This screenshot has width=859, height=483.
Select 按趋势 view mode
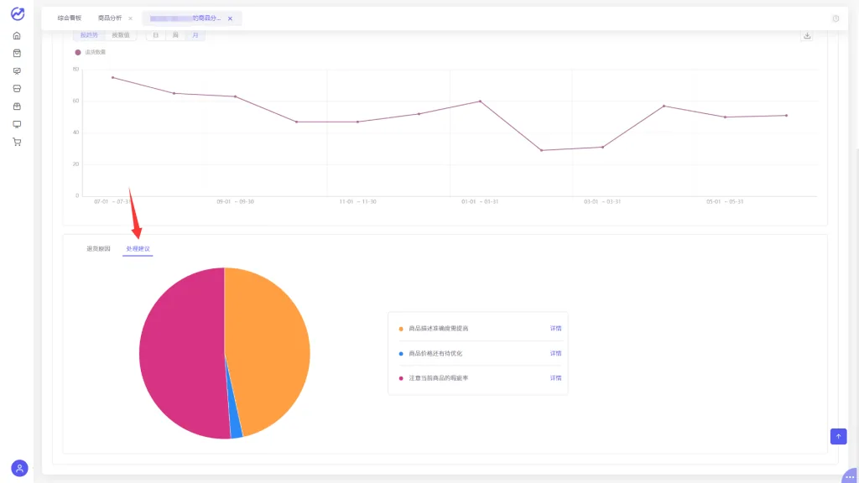coord(89,35)
